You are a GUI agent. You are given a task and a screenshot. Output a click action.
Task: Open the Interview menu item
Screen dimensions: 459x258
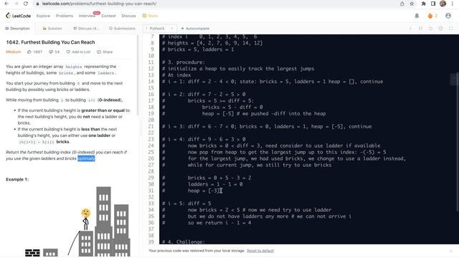coord(87,16)
